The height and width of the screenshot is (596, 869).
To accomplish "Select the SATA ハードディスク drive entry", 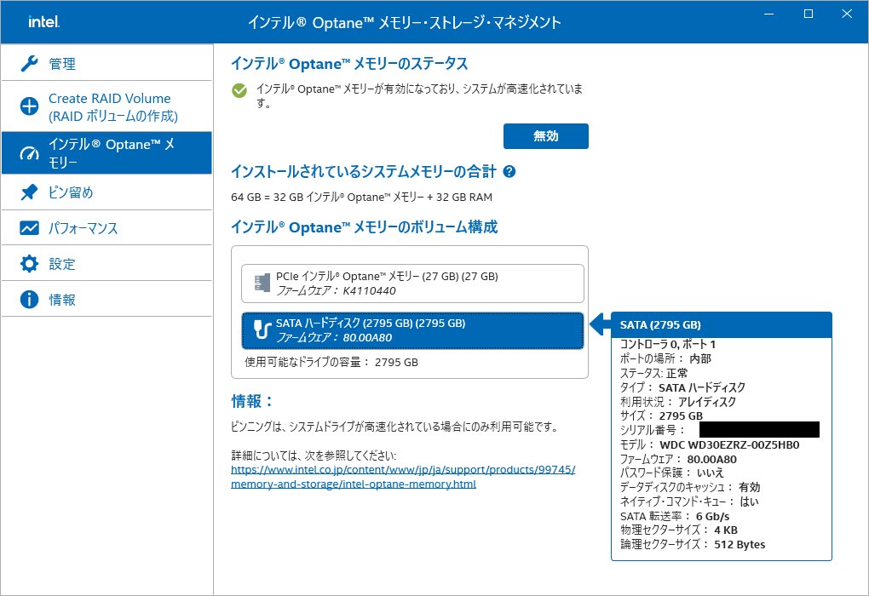I will point(409,330).
